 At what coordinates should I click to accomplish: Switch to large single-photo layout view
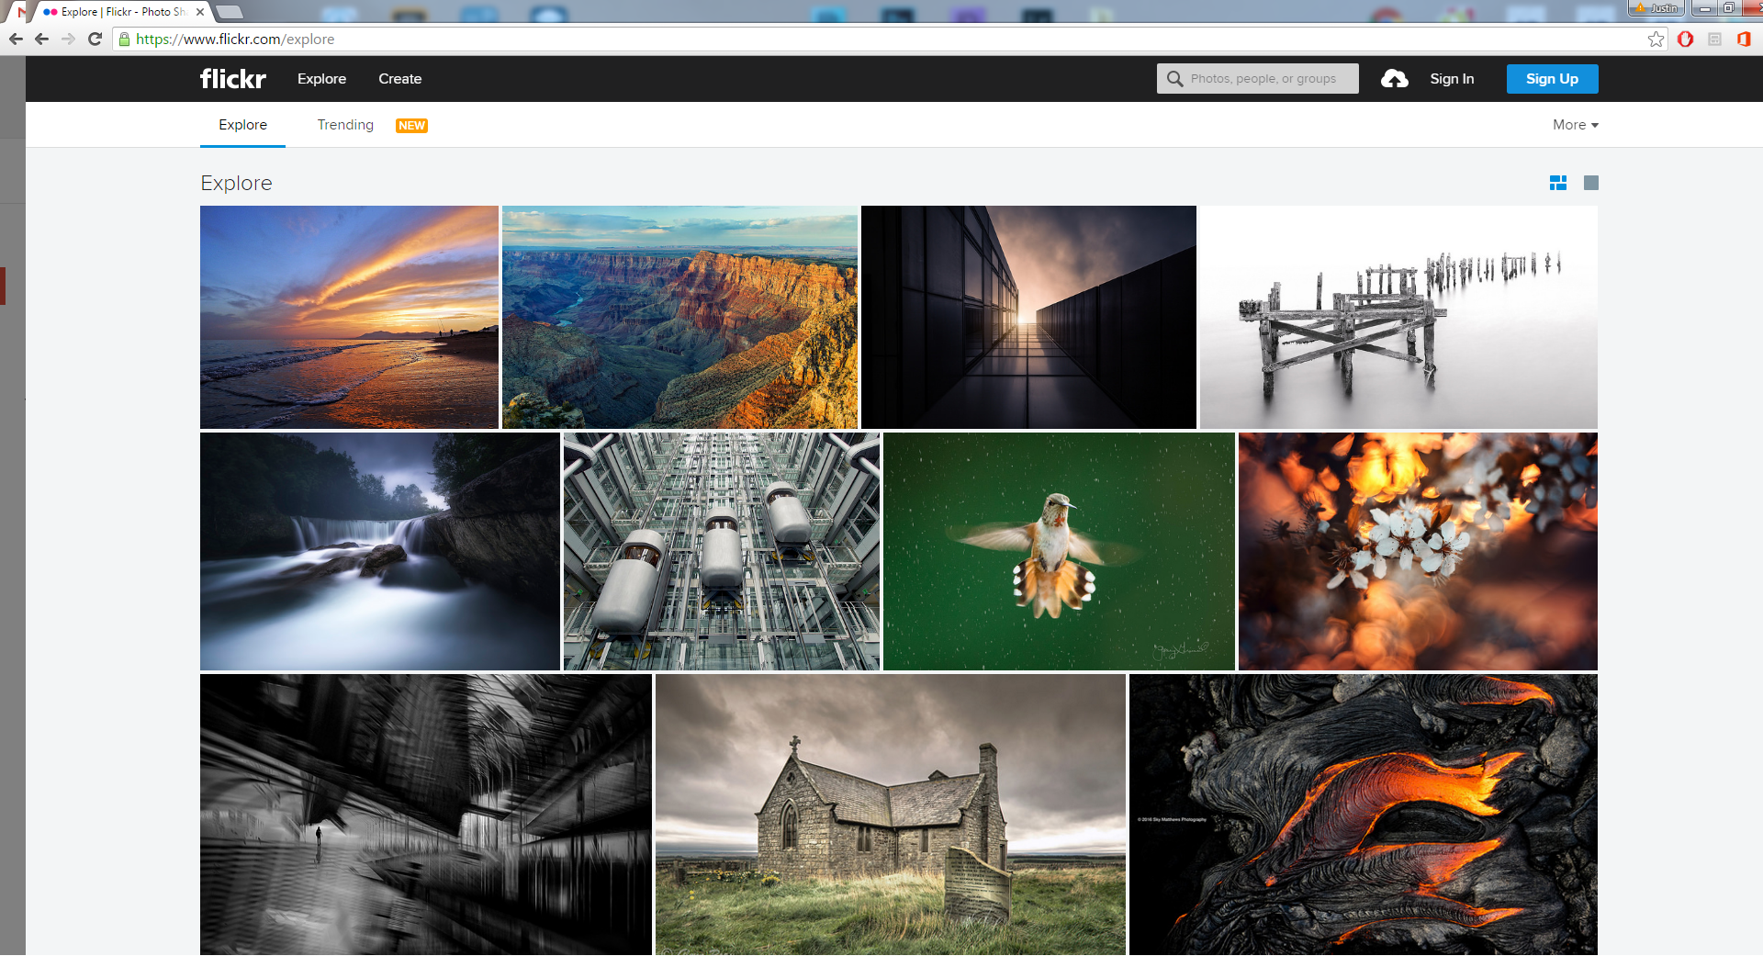pos(1591,183)
